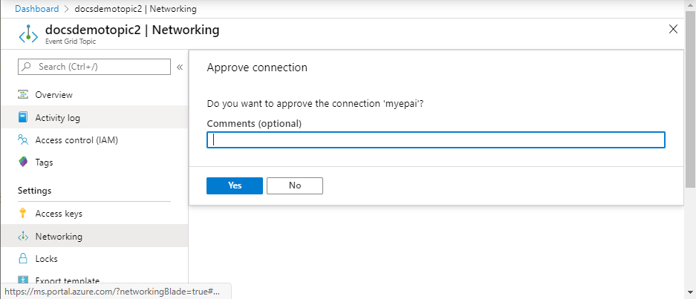The height and width of the screenshot is (299, 696).
Task: Click the Overview icon in sidebar
Action: click(x=23, y=95)
